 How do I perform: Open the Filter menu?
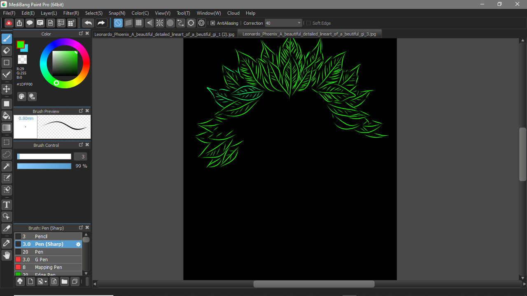point(71,13)
